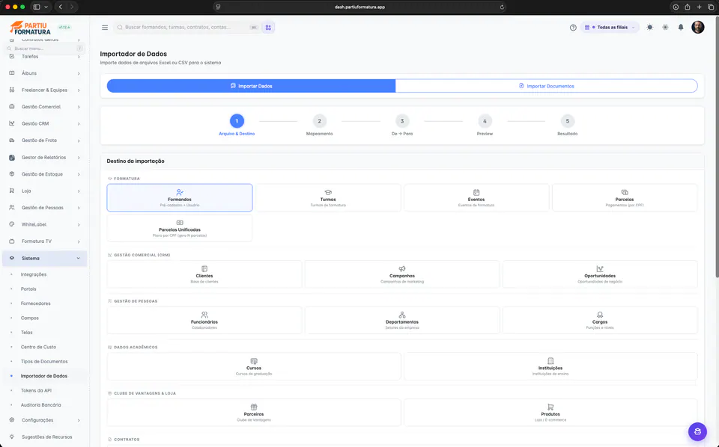Select the Parceiros card
This screenshot has width=719, height=447.
(254, 413)
